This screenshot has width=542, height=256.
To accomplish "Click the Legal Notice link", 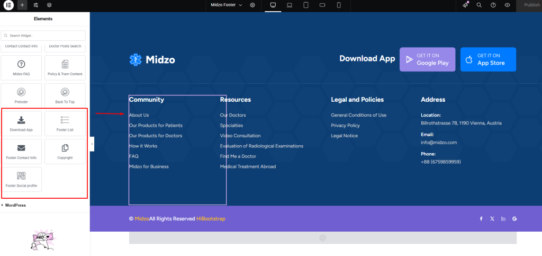I will 344,136.
